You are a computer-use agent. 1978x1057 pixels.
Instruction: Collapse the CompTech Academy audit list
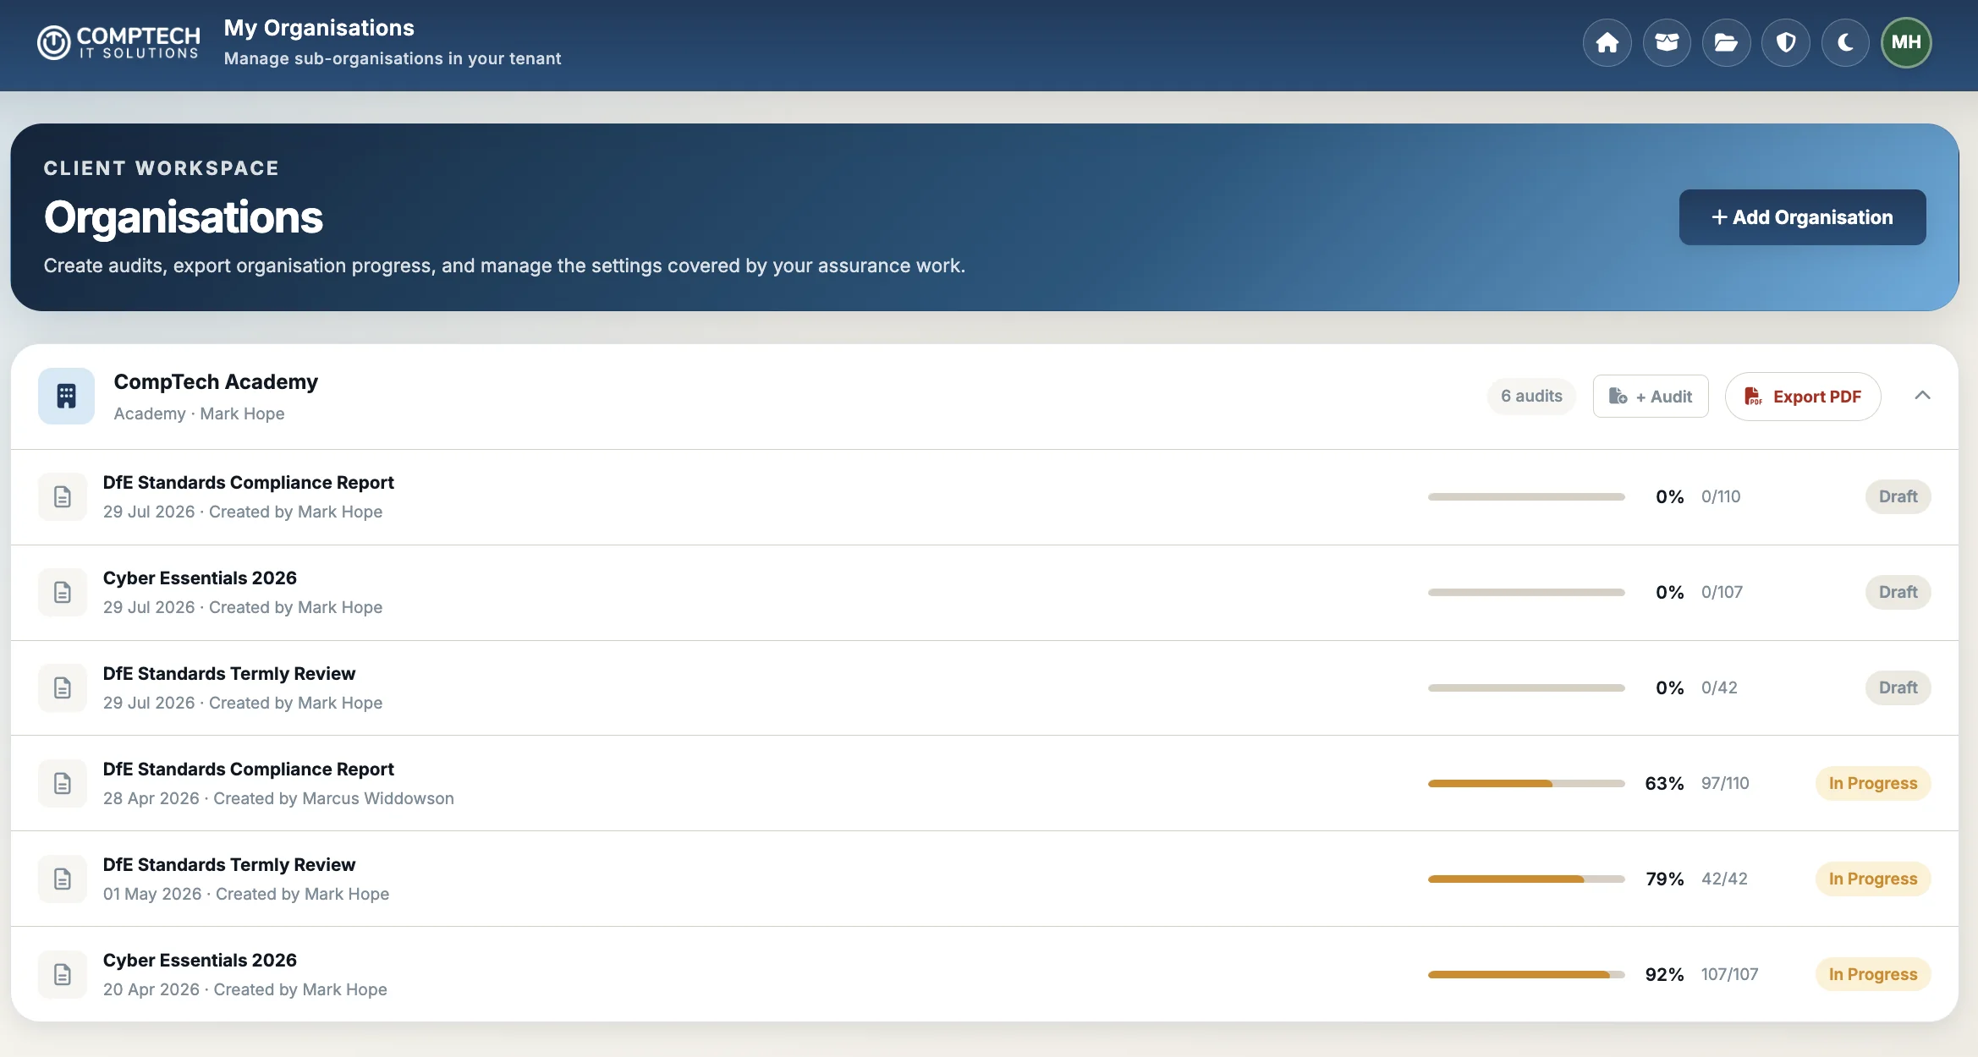(1922, 396)
